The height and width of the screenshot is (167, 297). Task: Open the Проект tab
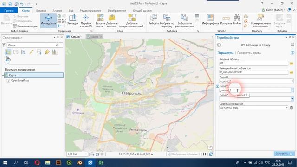(9, 10)
